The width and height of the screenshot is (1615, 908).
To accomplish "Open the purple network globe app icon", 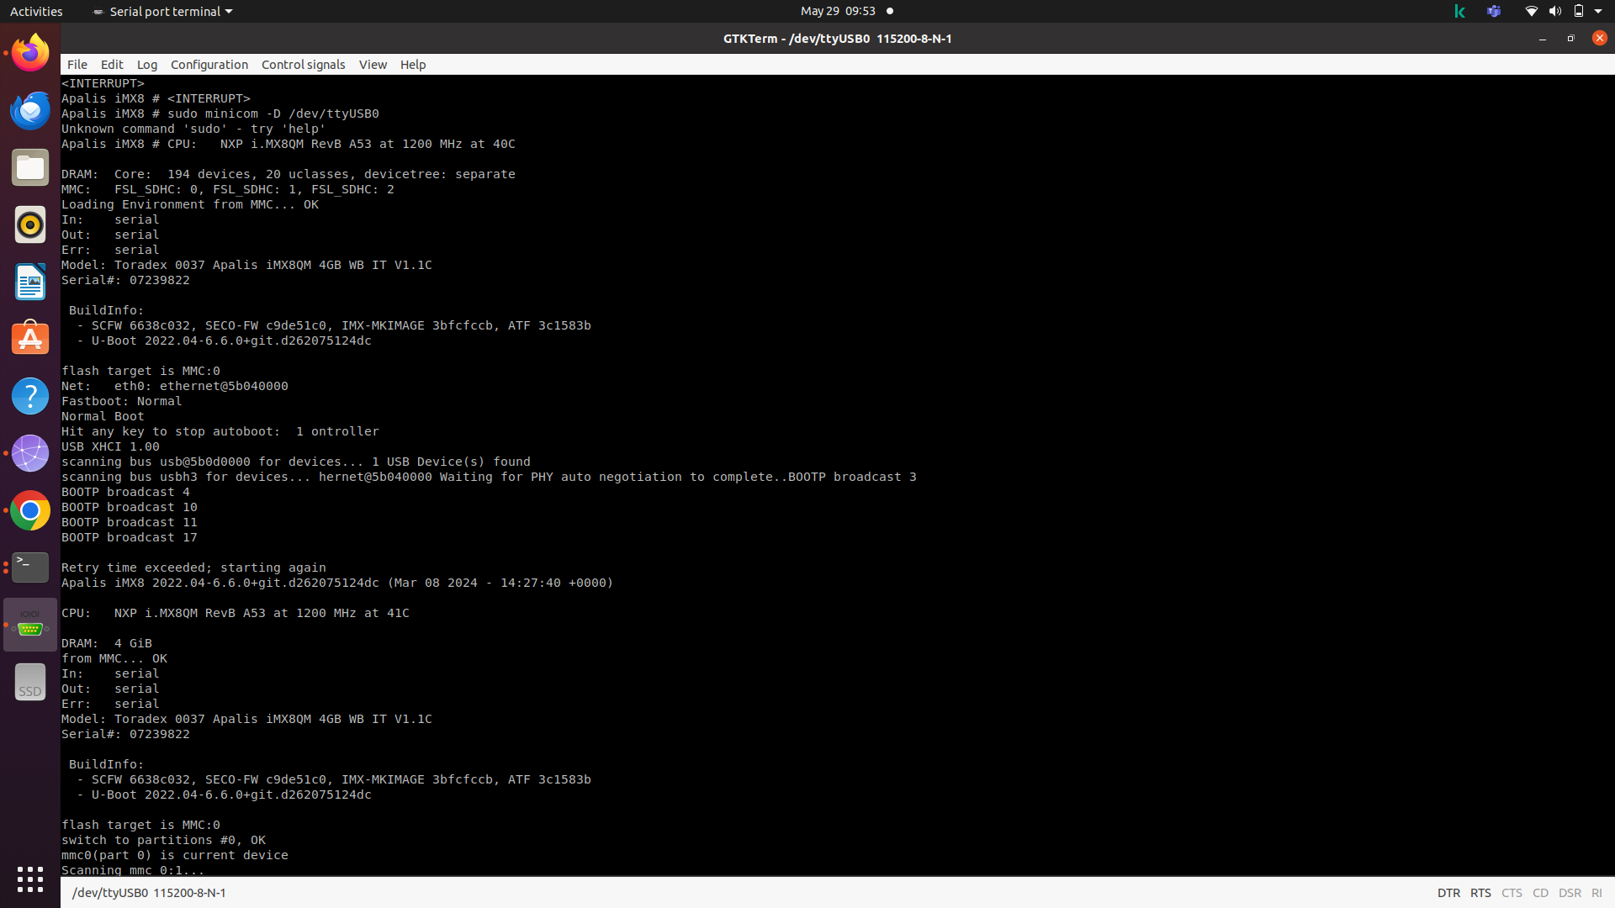I will pyautogui.click(x=30, y=453).
